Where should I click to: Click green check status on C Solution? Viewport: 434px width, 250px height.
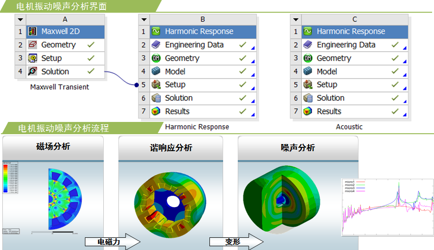395,98
